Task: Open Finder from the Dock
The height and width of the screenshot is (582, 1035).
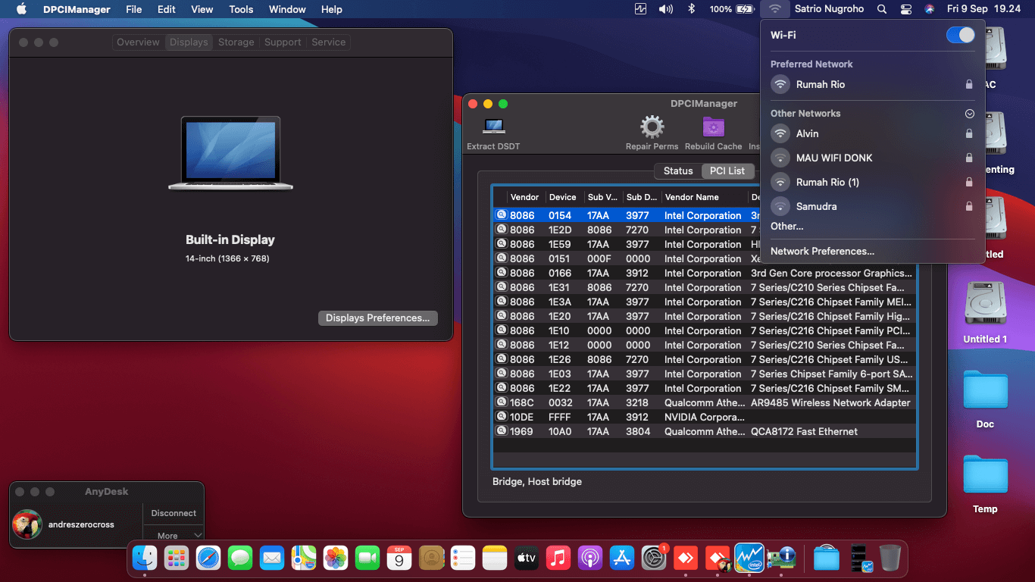Action: pyautogui.click(x=145, y=559)
